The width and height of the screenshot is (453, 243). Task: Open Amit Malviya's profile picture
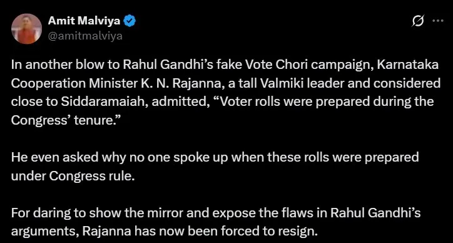coord(26,29)
